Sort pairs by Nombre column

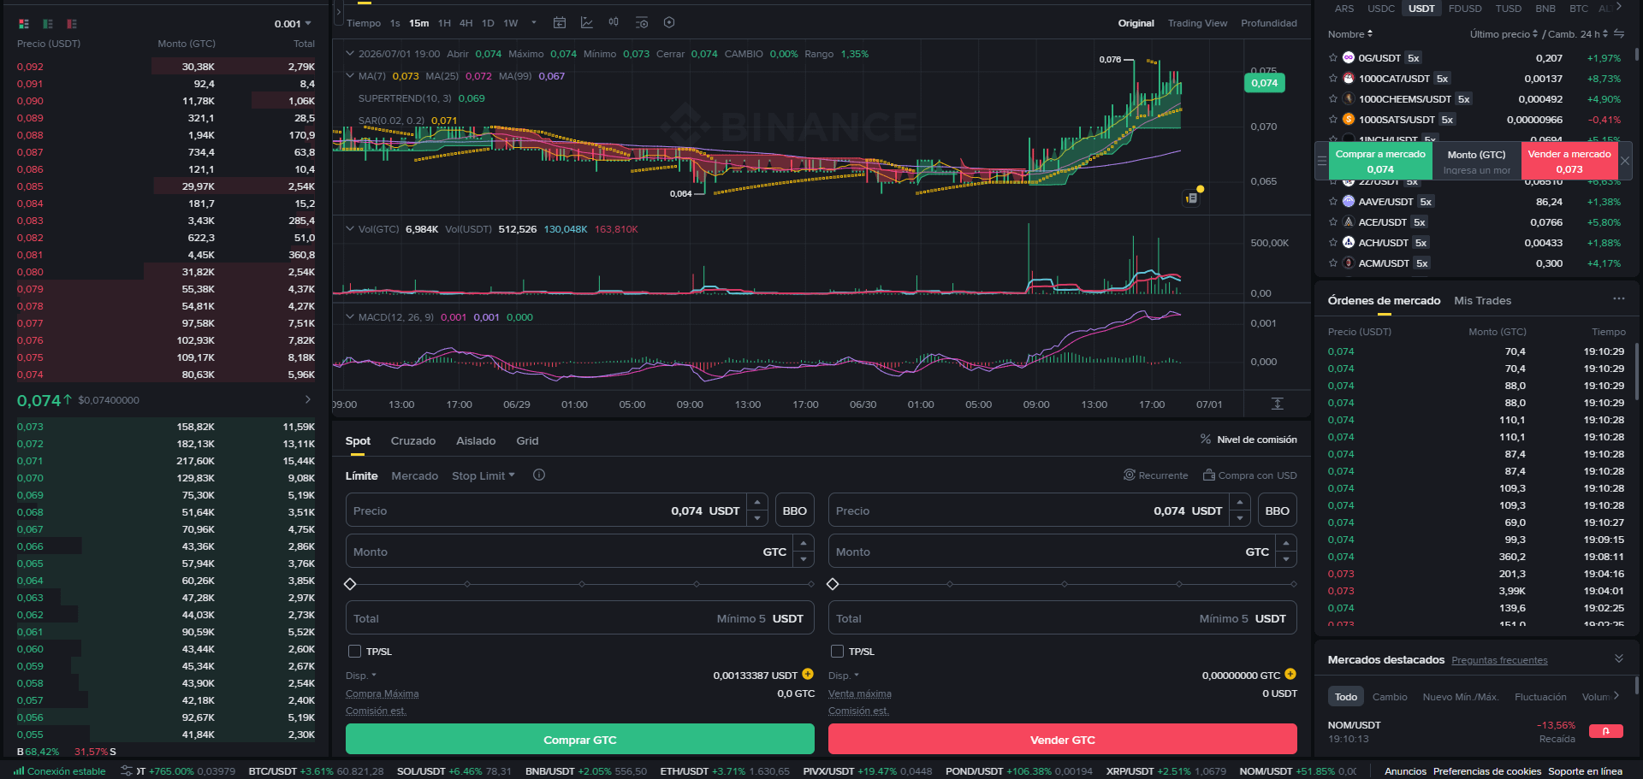tap(1350, 34)
